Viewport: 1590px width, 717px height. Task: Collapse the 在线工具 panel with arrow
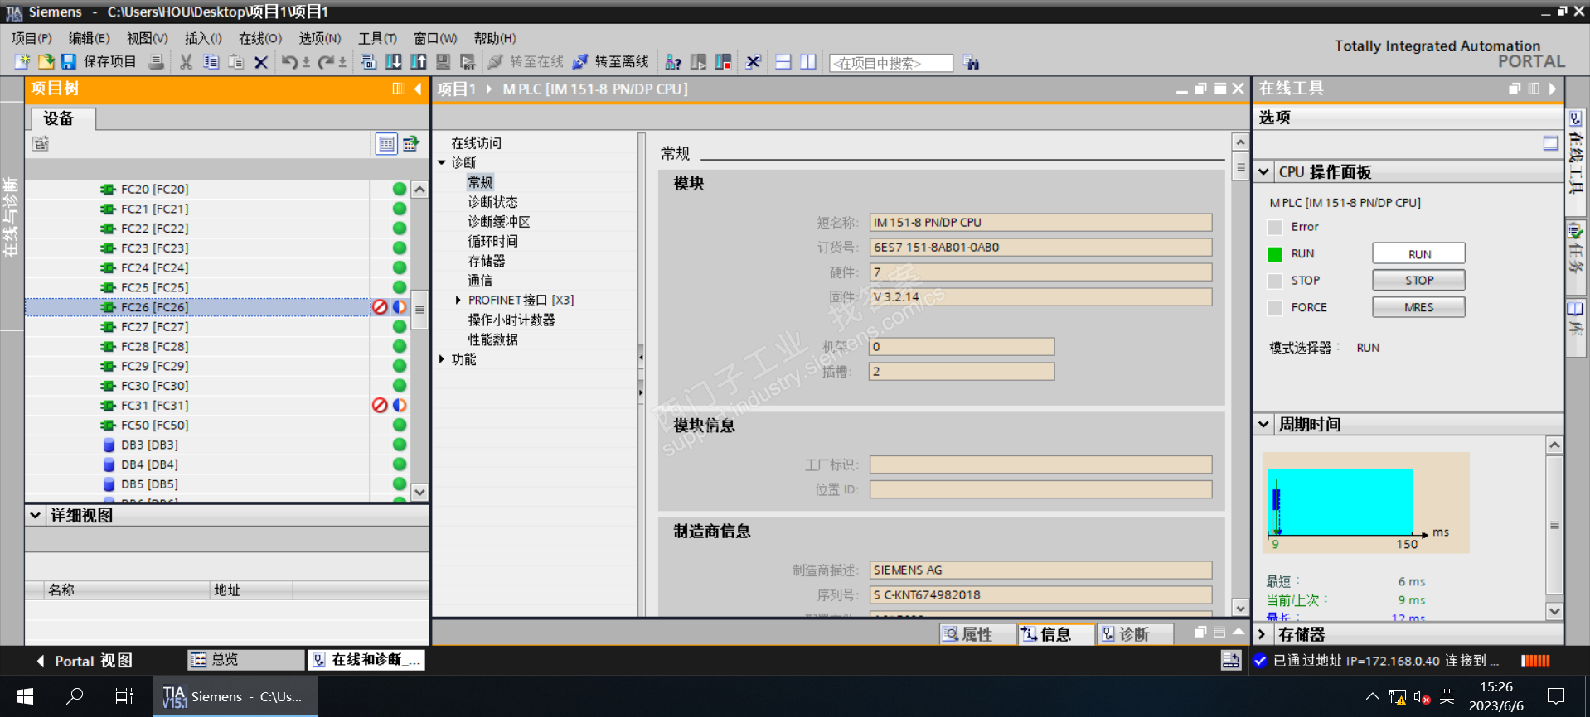coord(1553,89)
